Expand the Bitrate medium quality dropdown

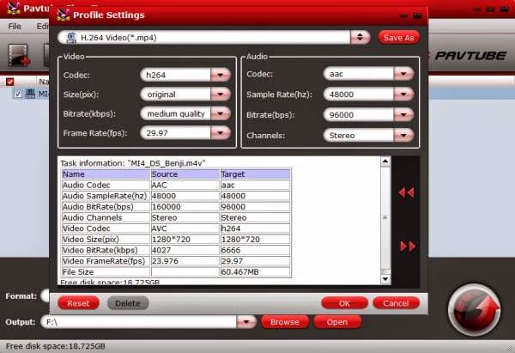[221, 113]
